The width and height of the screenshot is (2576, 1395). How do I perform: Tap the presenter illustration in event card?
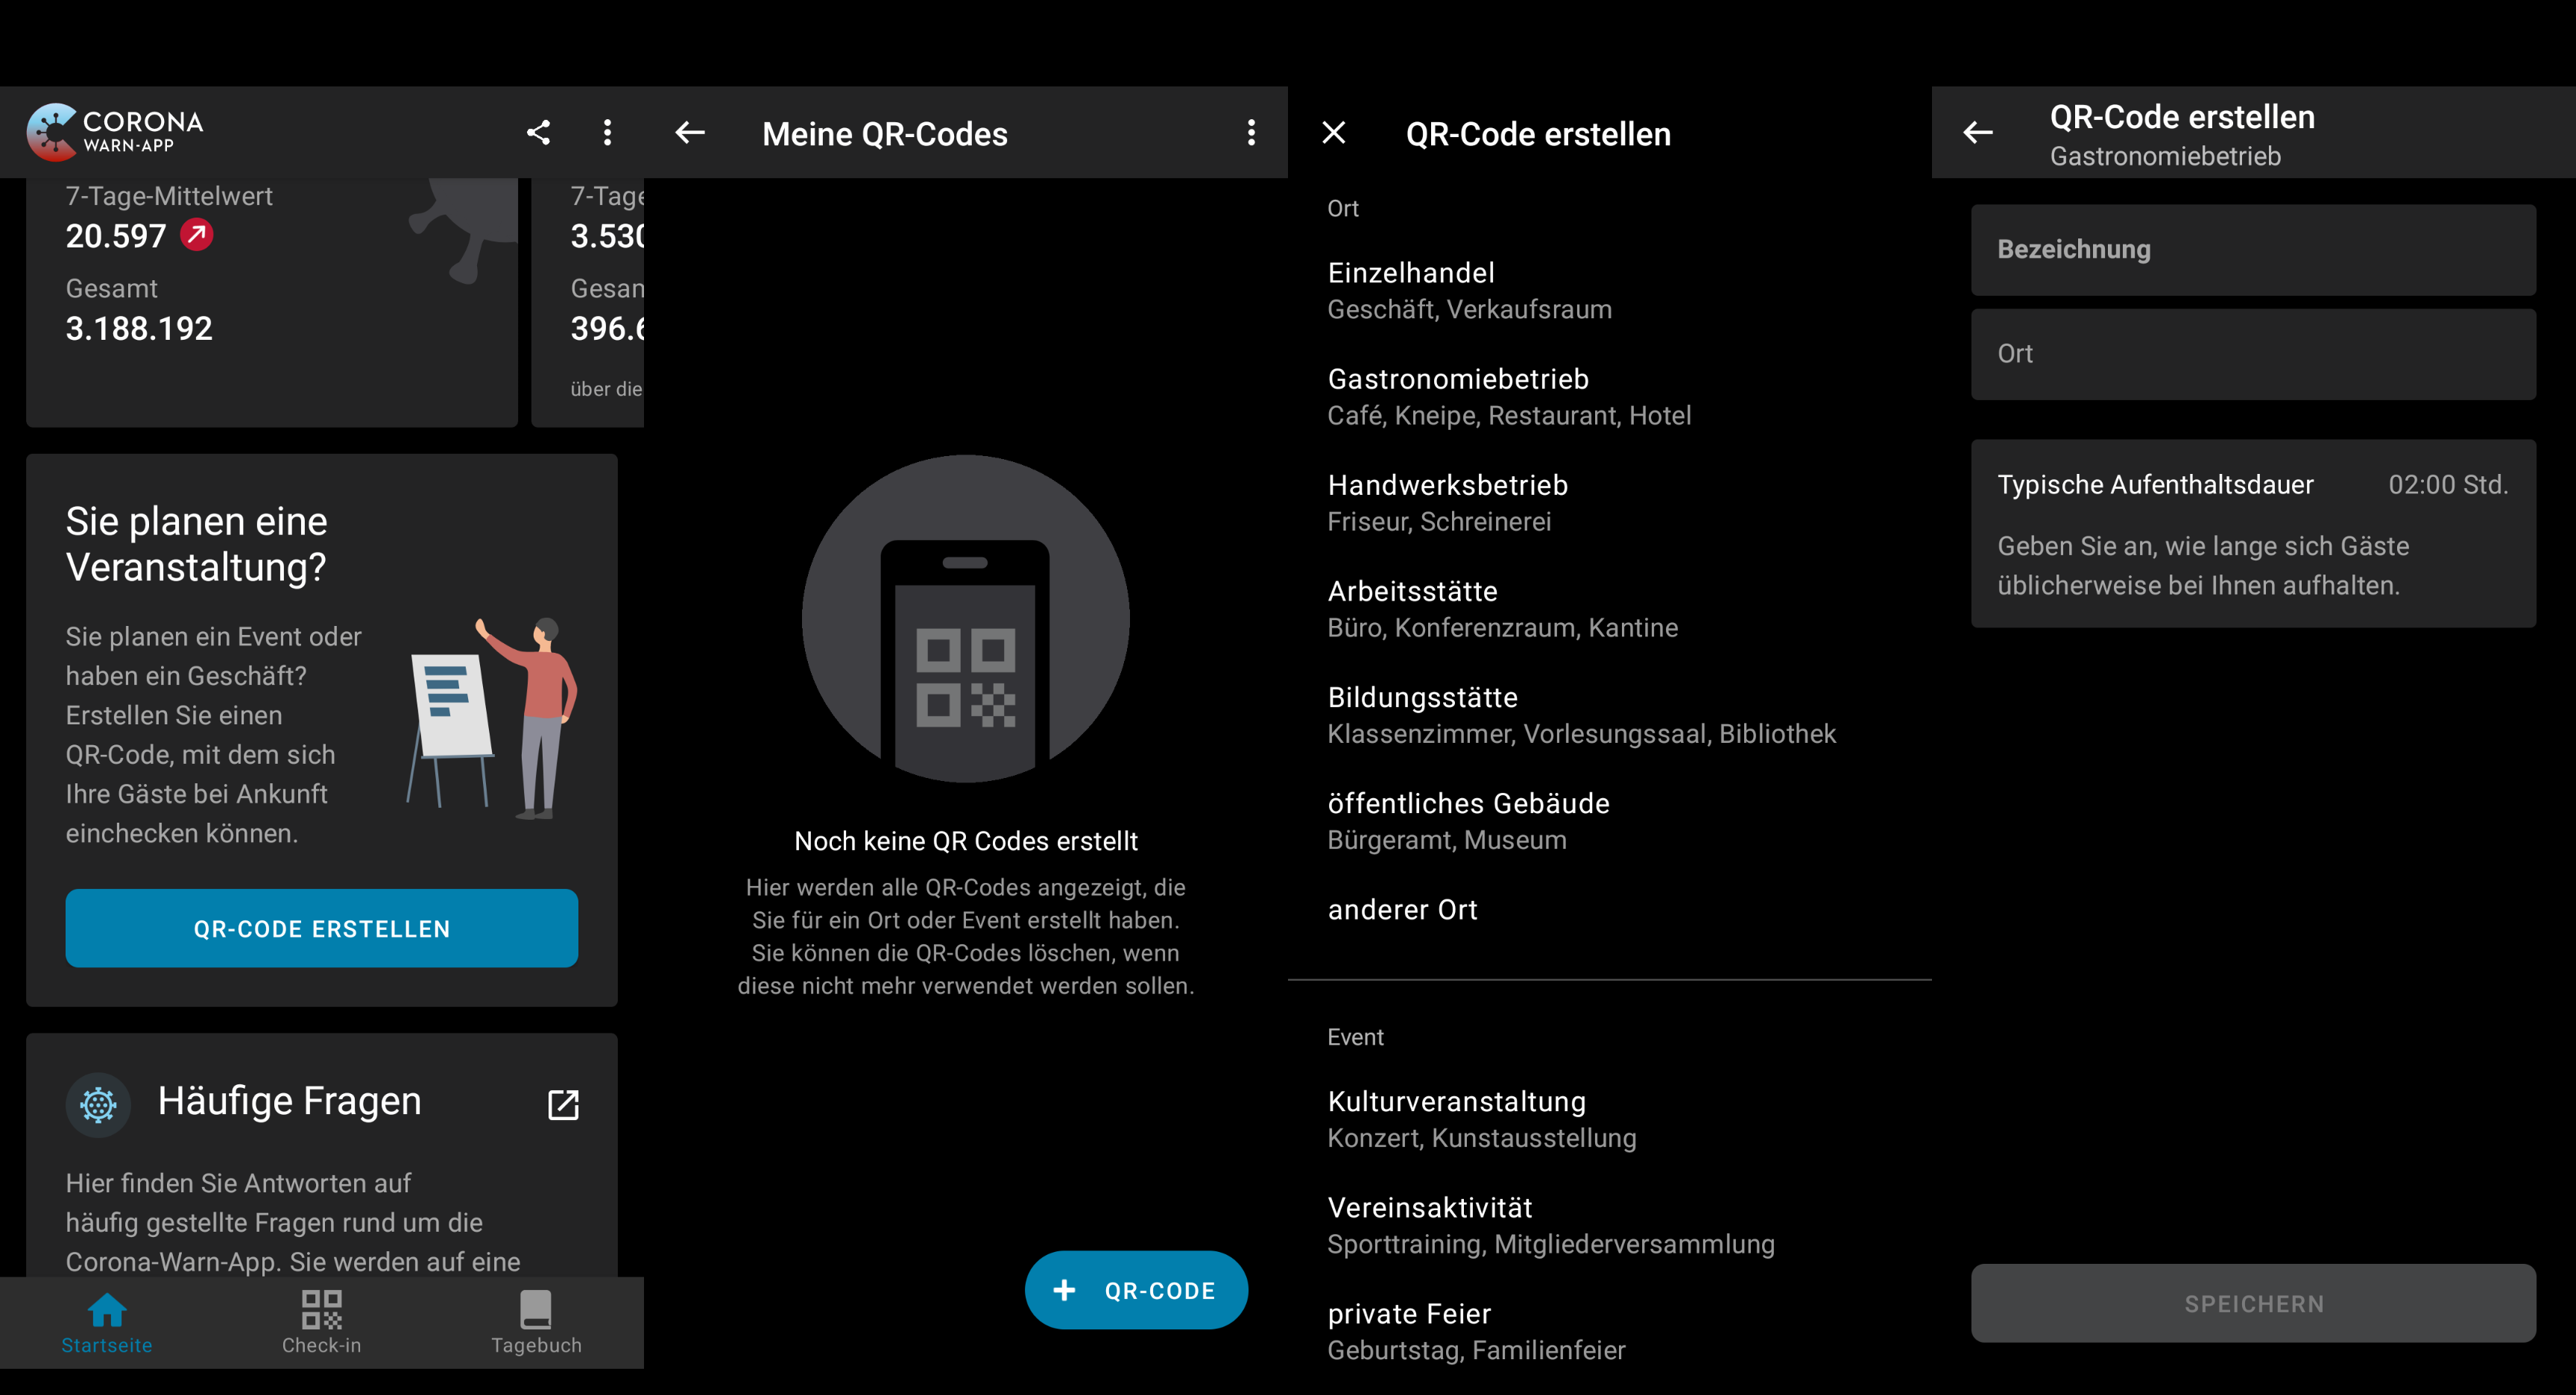point(492,717)
